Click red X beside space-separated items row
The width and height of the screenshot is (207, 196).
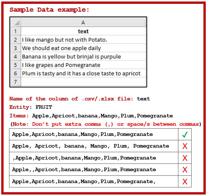[x=185, y=146]
